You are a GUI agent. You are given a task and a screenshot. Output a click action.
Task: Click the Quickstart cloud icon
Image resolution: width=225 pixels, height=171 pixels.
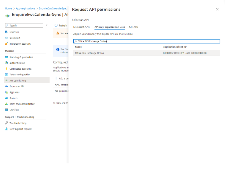tap(6, 38)
